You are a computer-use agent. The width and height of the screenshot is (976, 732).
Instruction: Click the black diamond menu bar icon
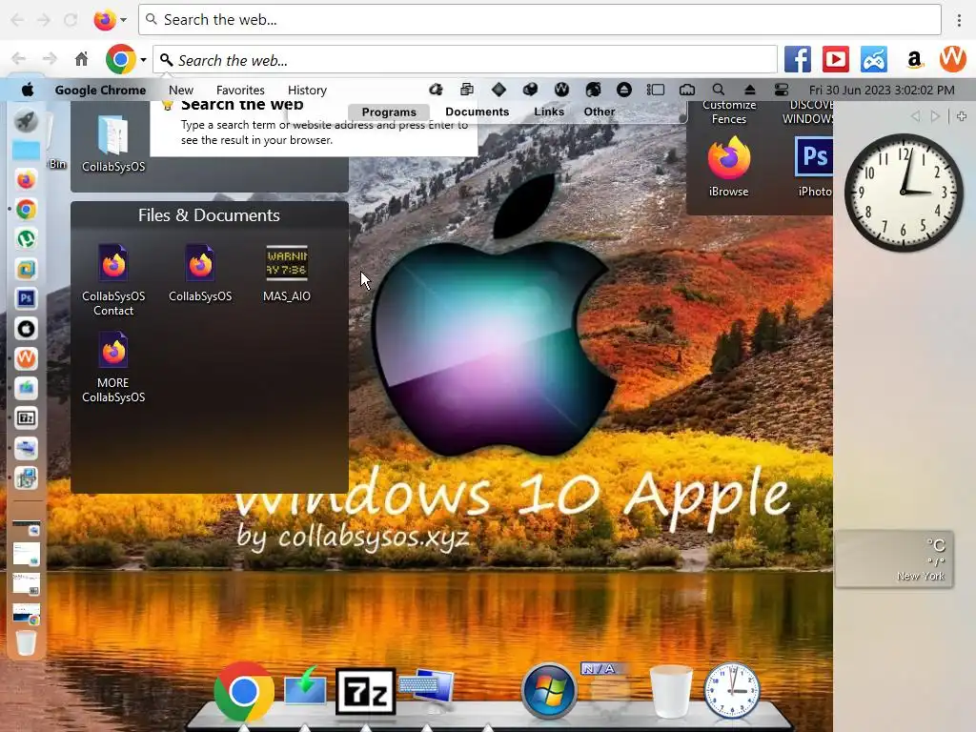pyautogui.click(x=498, y=90)
